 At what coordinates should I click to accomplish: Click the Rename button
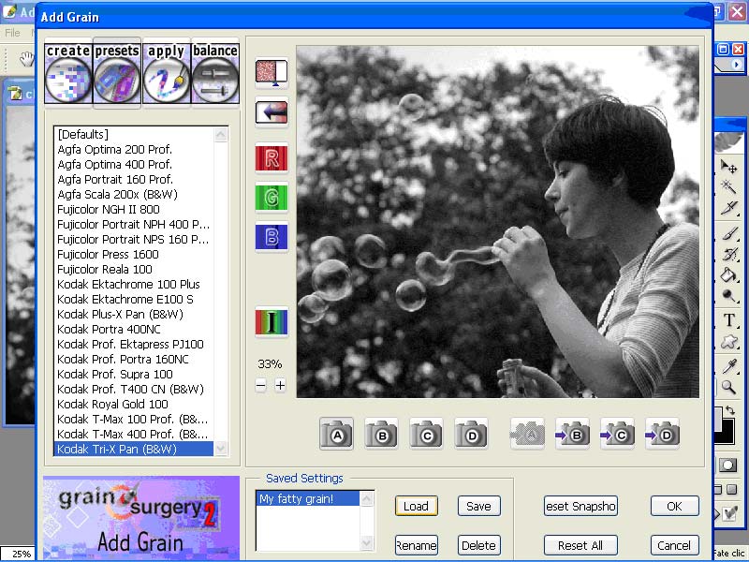pos(416,545)
